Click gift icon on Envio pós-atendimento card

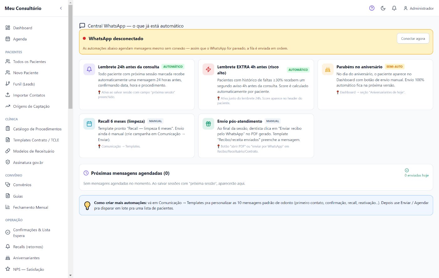click(208, 124)
